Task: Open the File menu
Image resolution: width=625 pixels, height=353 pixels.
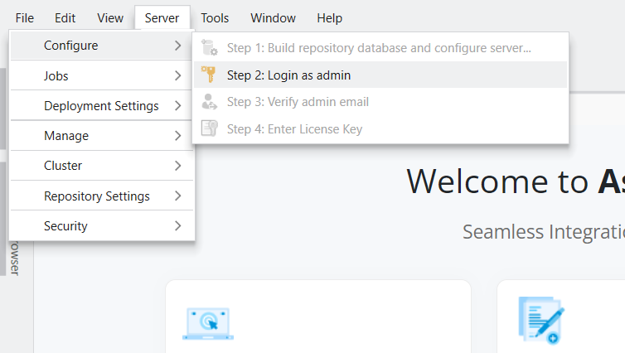Action: click(25, 17)
